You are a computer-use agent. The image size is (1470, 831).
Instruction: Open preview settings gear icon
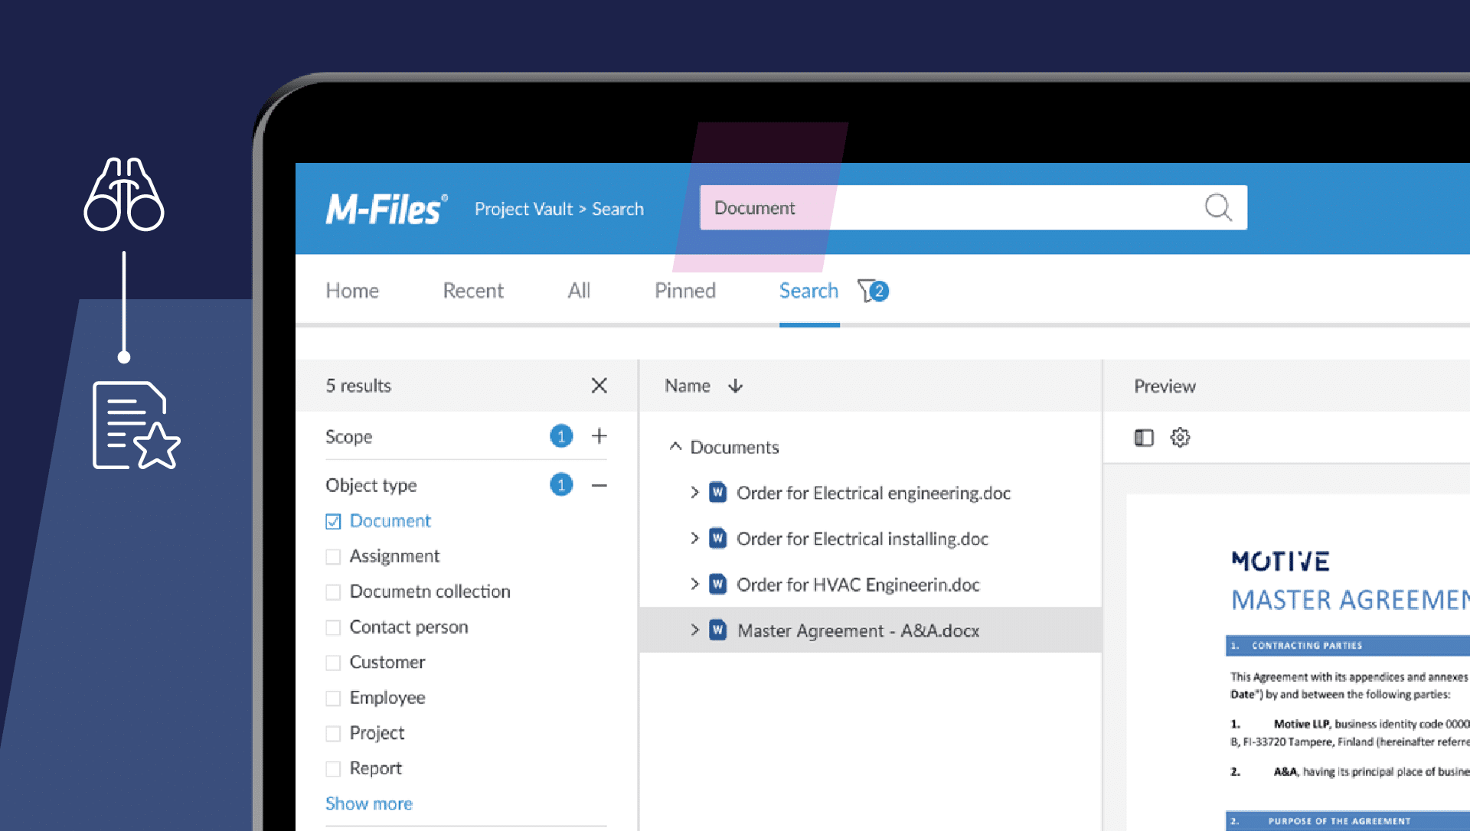[1180, 438]
